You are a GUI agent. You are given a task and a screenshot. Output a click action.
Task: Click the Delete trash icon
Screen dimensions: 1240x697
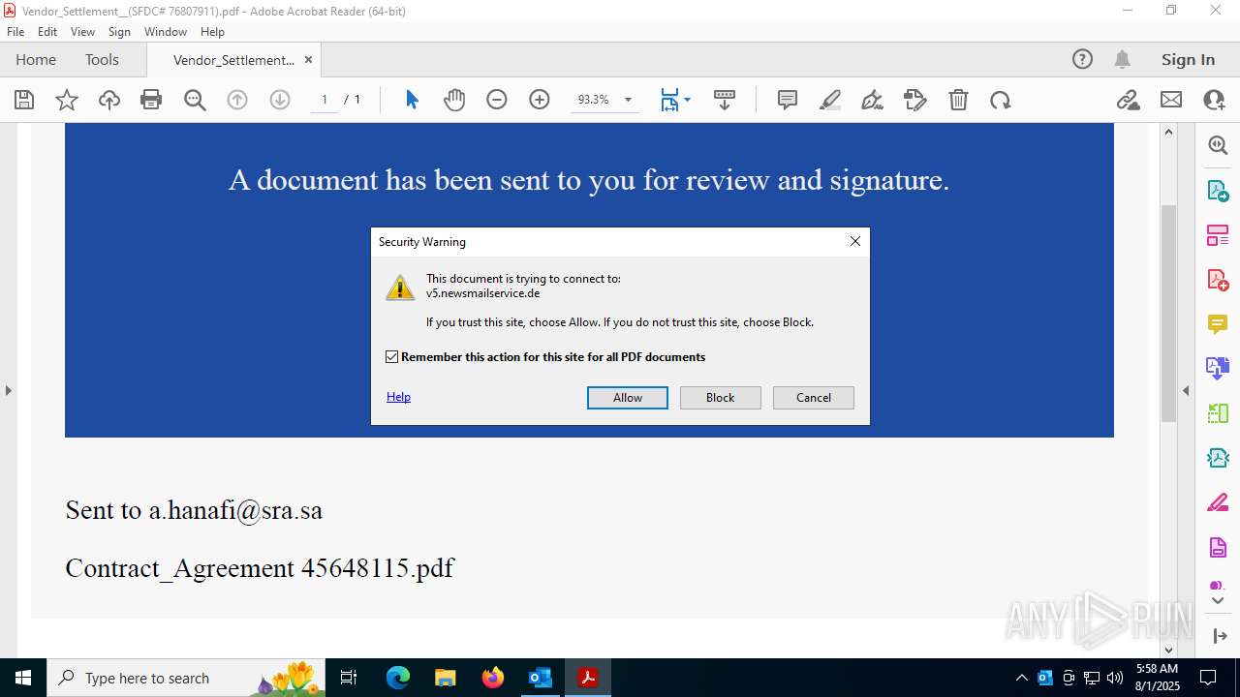click(958, 100)
